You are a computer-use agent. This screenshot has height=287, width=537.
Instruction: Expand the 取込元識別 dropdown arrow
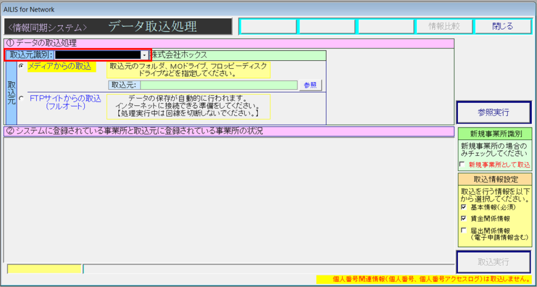[144, 55]
